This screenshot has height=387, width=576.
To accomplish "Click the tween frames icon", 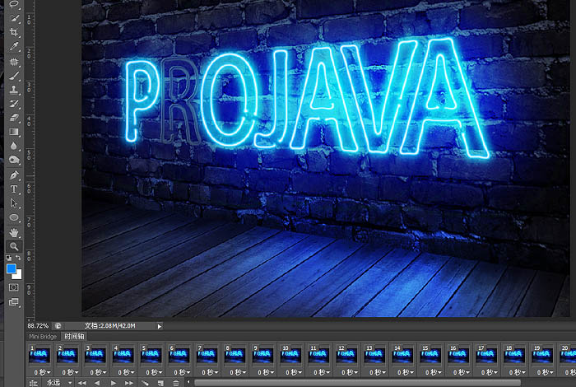I will (146, 383).
